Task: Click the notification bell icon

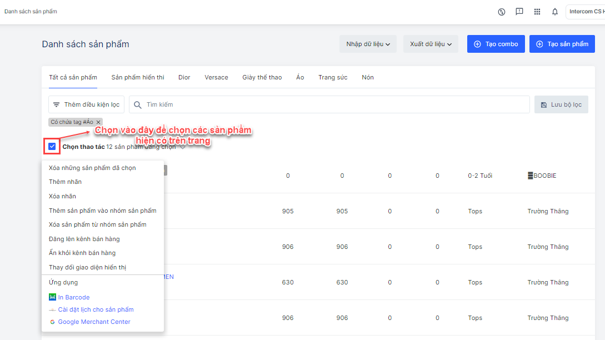Action: click(554, 12)
